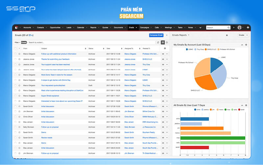Screen dimensions: 263x165
Task: Open 'Interested to hear more' email link
Action: point(62,101)
